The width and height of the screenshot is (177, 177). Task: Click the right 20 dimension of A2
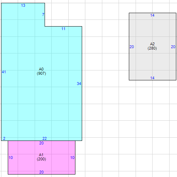[173, 47]
